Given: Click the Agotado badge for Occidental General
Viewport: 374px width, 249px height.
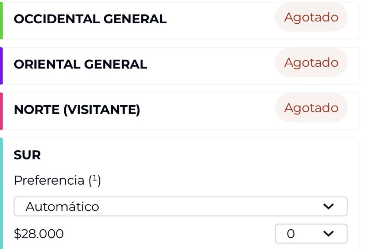Looking at the screenshot, I should [x=311, y=17].
